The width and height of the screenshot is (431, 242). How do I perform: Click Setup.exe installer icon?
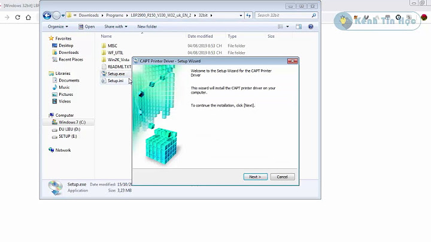pyautogui.click(x=104, y=74)
